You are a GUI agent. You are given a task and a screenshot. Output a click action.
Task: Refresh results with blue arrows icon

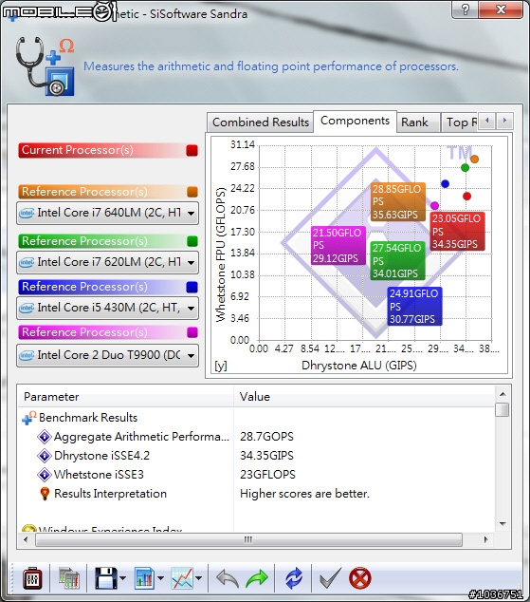coord(294,578)
